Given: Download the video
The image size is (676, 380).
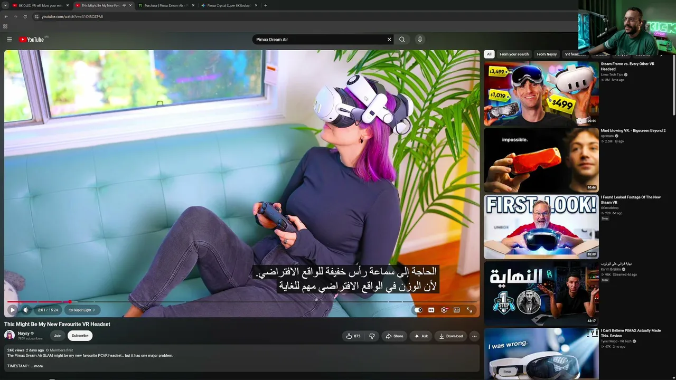Looking at the screenshot, I should pyautogui.click(x=450, y=336).
